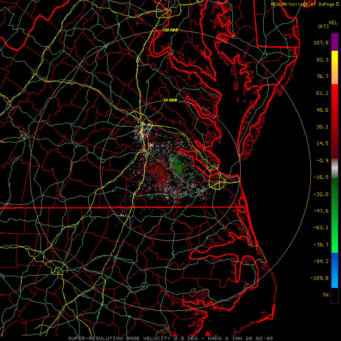
Task: Click the purple segment of color bar
Action: coord(335,42)
